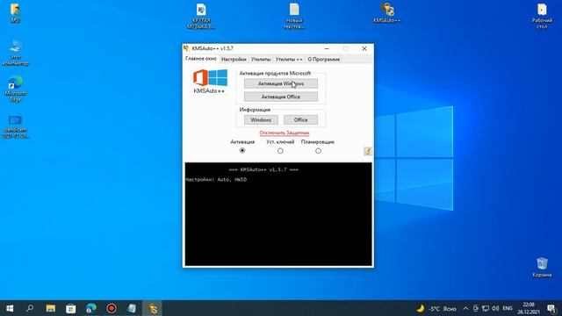Click the KMSAuto++ title bar icon
The height and width of the screenshot is (316, 562).
pos(186,48)
